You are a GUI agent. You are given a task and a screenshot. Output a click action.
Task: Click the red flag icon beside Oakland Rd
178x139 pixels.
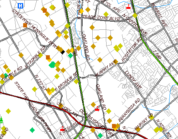pos(97,108)
